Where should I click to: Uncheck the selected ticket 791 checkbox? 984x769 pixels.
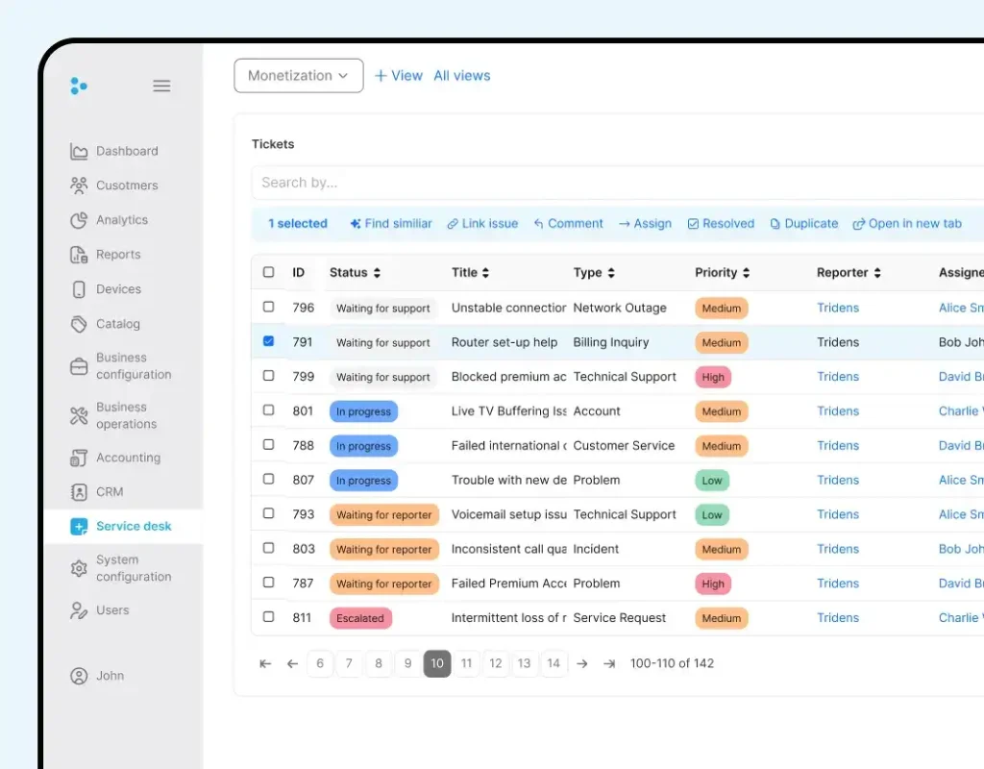(x=269, y=342)
